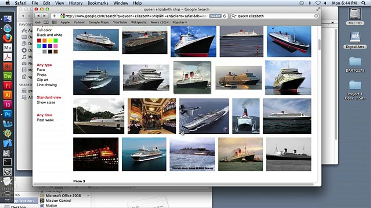371x208 pixels.
Task: Expand the News (10) bookmarks dropdown
Action: (160, 22)
